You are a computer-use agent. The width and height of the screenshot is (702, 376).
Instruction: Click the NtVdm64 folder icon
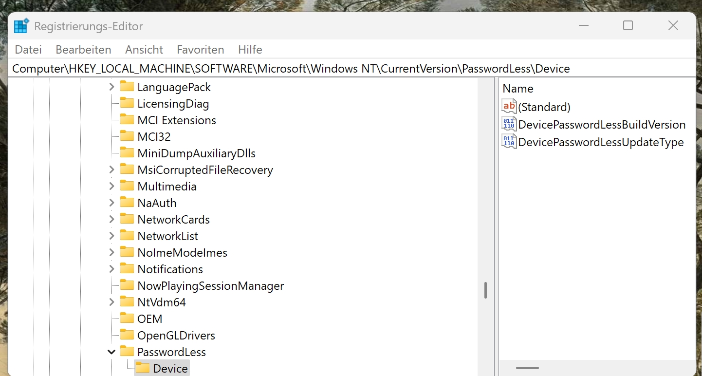[127, 302]
